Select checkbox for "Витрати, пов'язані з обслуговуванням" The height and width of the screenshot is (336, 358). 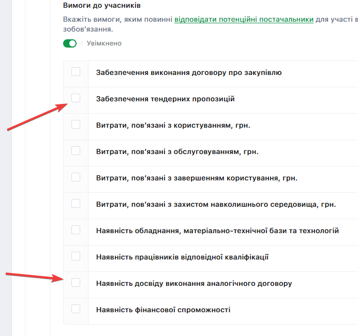(76, 151)
